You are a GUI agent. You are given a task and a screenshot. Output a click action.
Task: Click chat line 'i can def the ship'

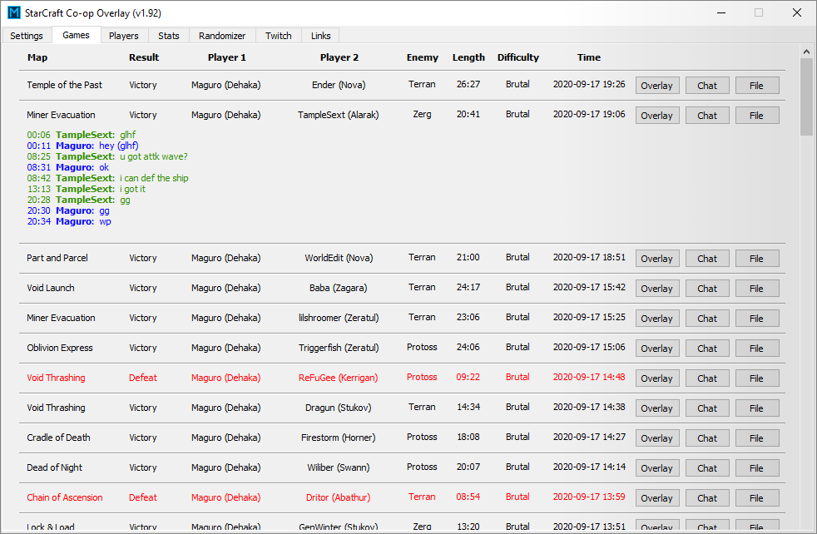click(154, 178)
